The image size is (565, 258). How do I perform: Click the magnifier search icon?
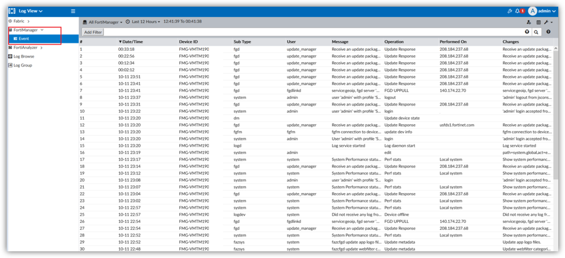click(536, 32)
